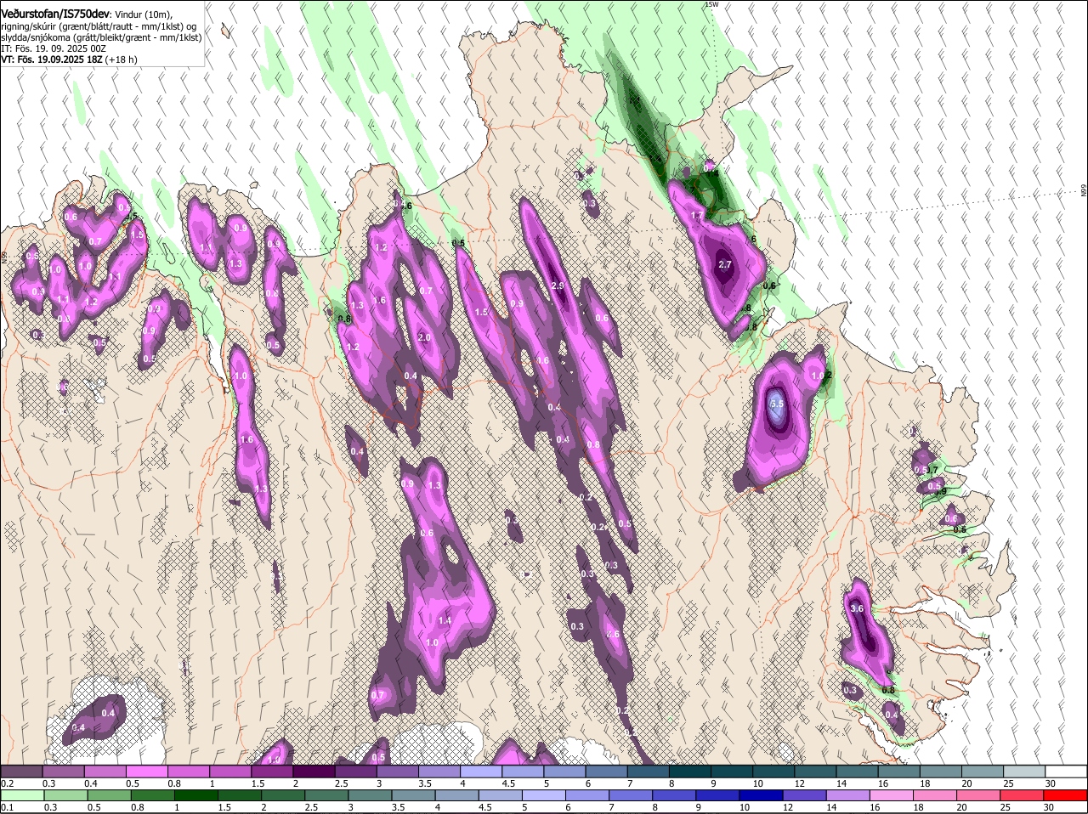Click the 30 label under the rain scale
The height and width of the screenshot is (814, 1088).
coord(1048,808)
